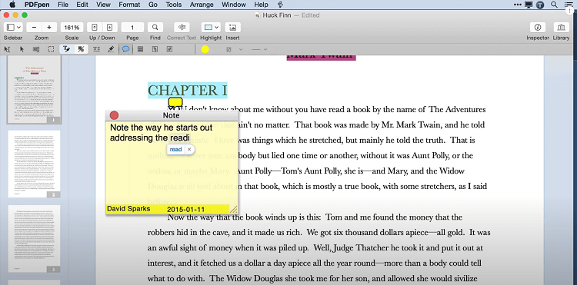Click the Insert image button
The height and width of the screenshot is (285, 577).
(x=232, y=28)
